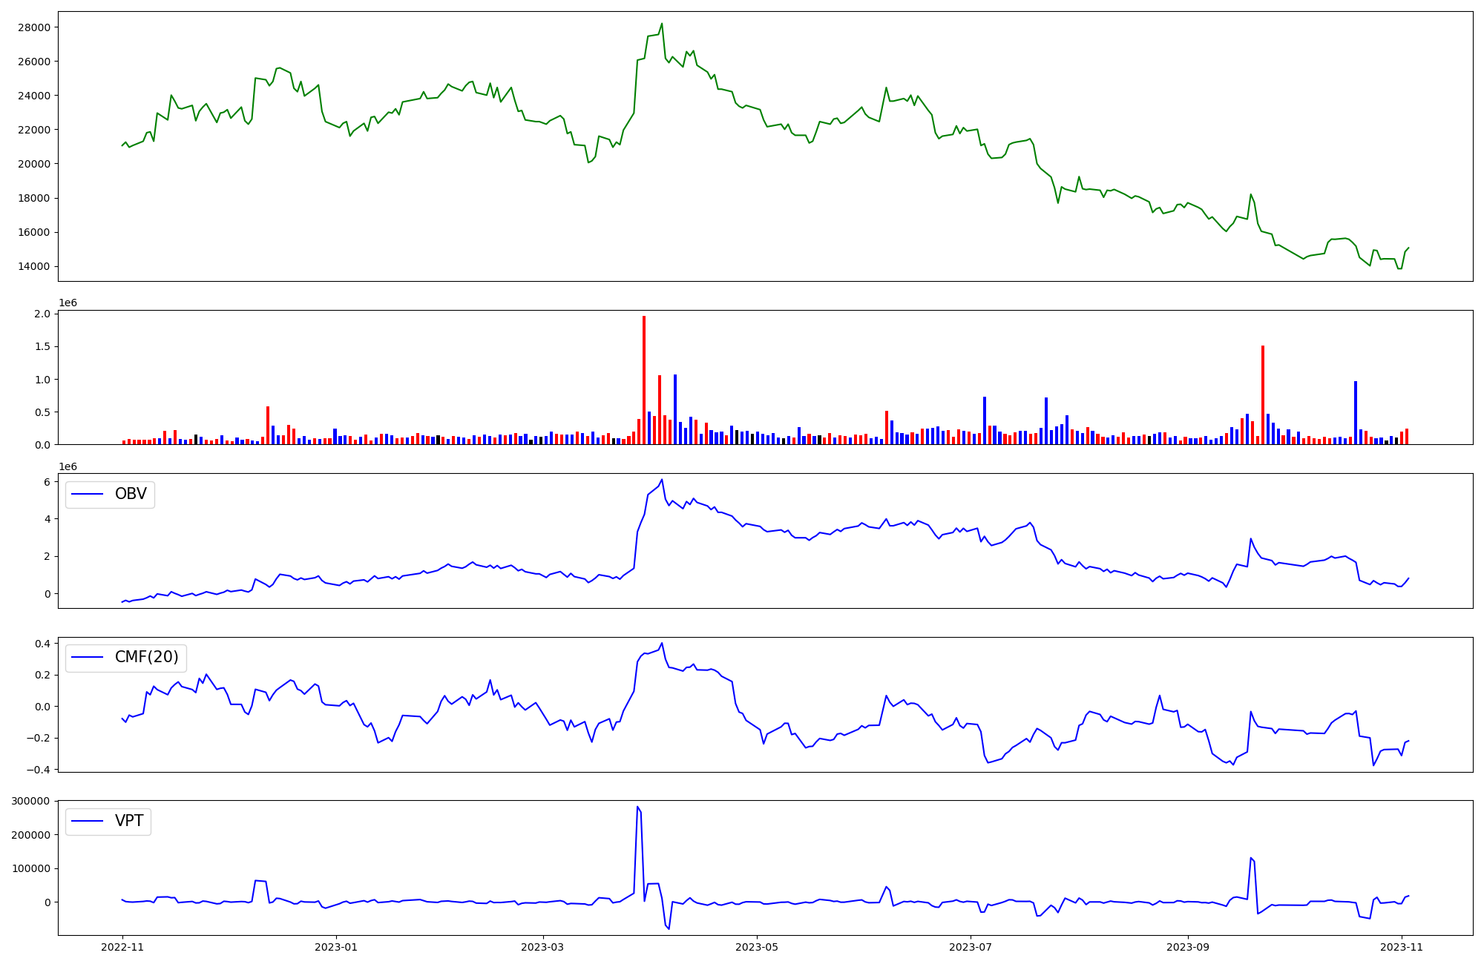This screenshot has width=1484, height=964.
Task: Click the 2023-09 x-axis date label
Action: click(x=1188, y=947)
